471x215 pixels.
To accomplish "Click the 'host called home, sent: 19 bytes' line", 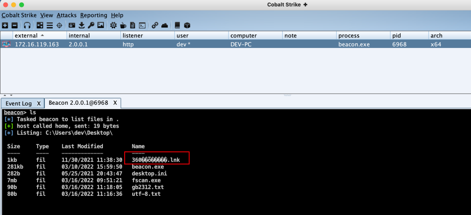I will click(61, 126).
